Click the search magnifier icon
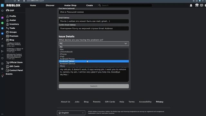This screenshot has height=116, width=206. (x=99, y=5)
